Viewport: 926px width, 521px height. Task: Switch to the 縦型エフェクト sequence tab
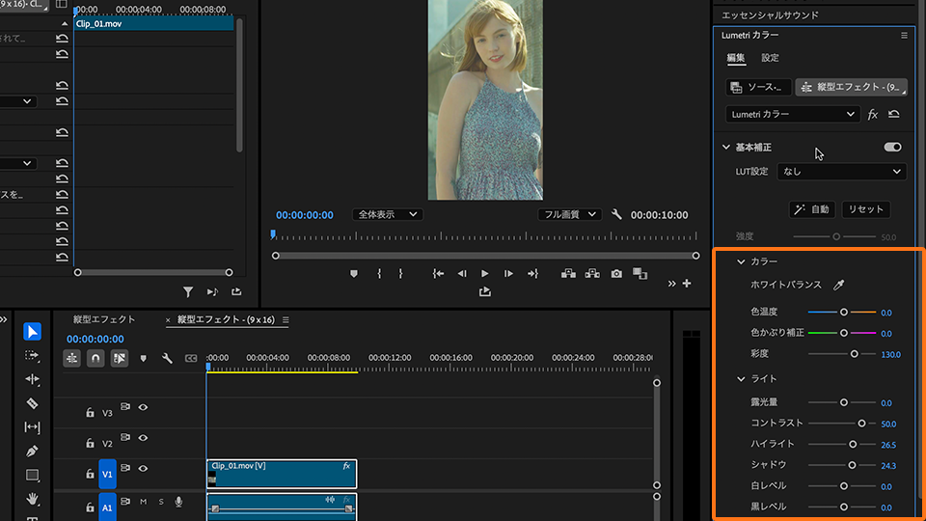pos(104,319)
